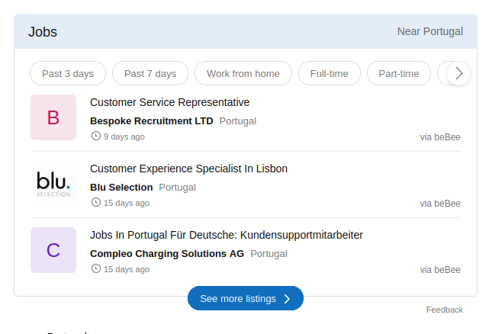Click the Bespoke Recruitment 'B' logo thumbnail
The width and height of the screenshot is (492, 334).
53,117
